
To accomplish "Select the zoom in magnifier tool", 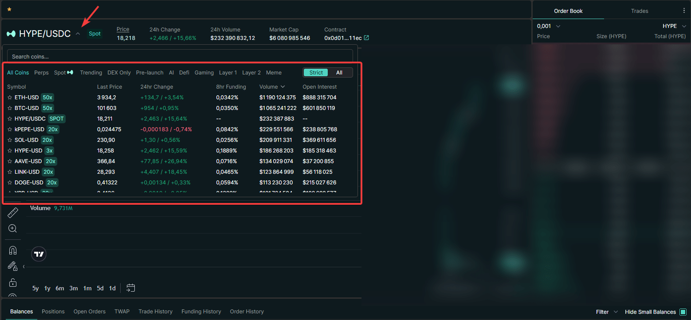I will pos(12,229).
